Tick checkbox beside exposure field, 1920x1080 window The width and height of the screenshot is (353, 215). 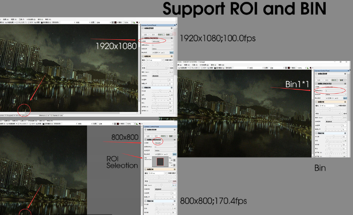(164, 60)
